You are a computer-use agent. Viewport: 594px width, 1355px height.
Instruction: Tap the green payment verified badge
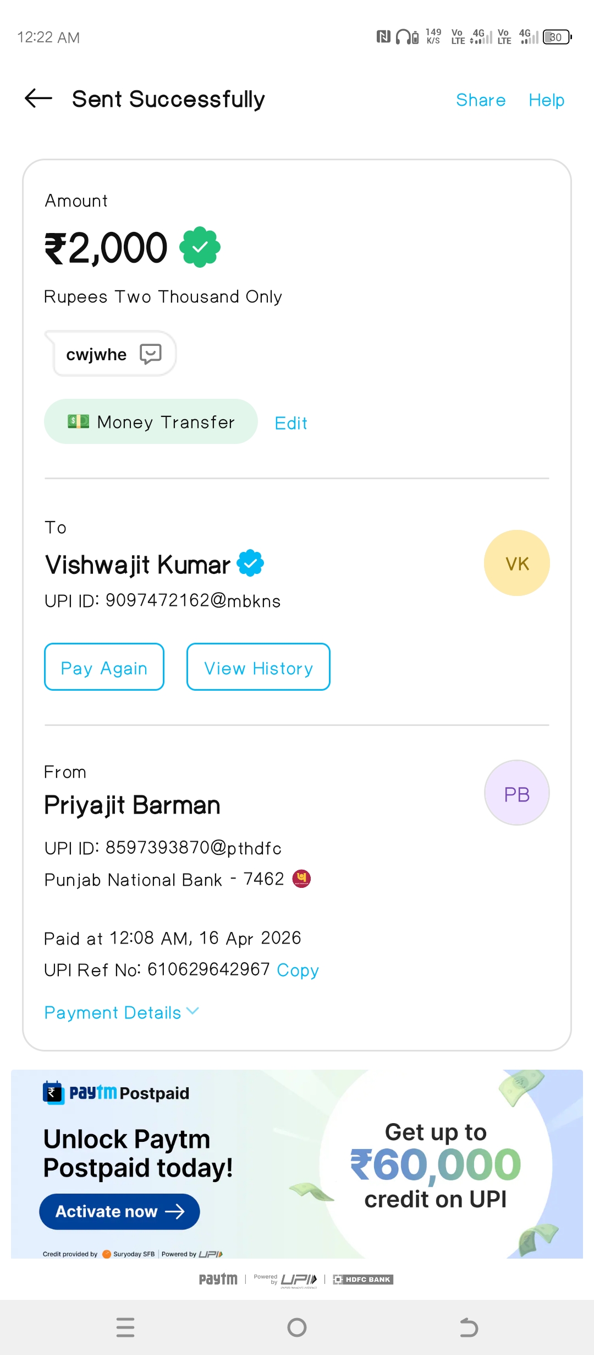click(x=200, y=247)
